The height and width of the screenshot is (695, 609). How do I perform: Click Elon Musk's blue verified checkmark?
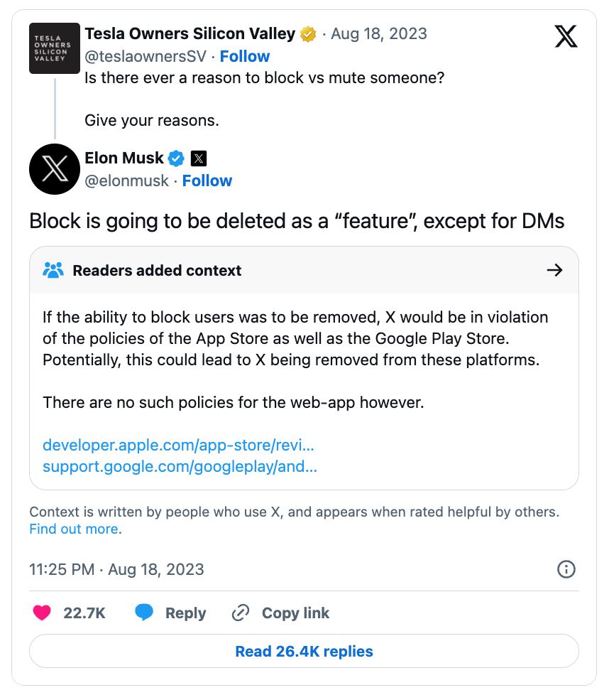[177, 158]
